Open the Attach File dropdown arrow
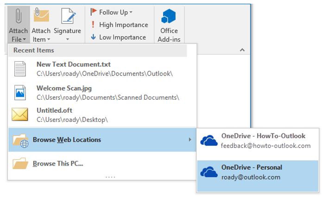This screenshot has height=197, width=322. coord(25,39)
